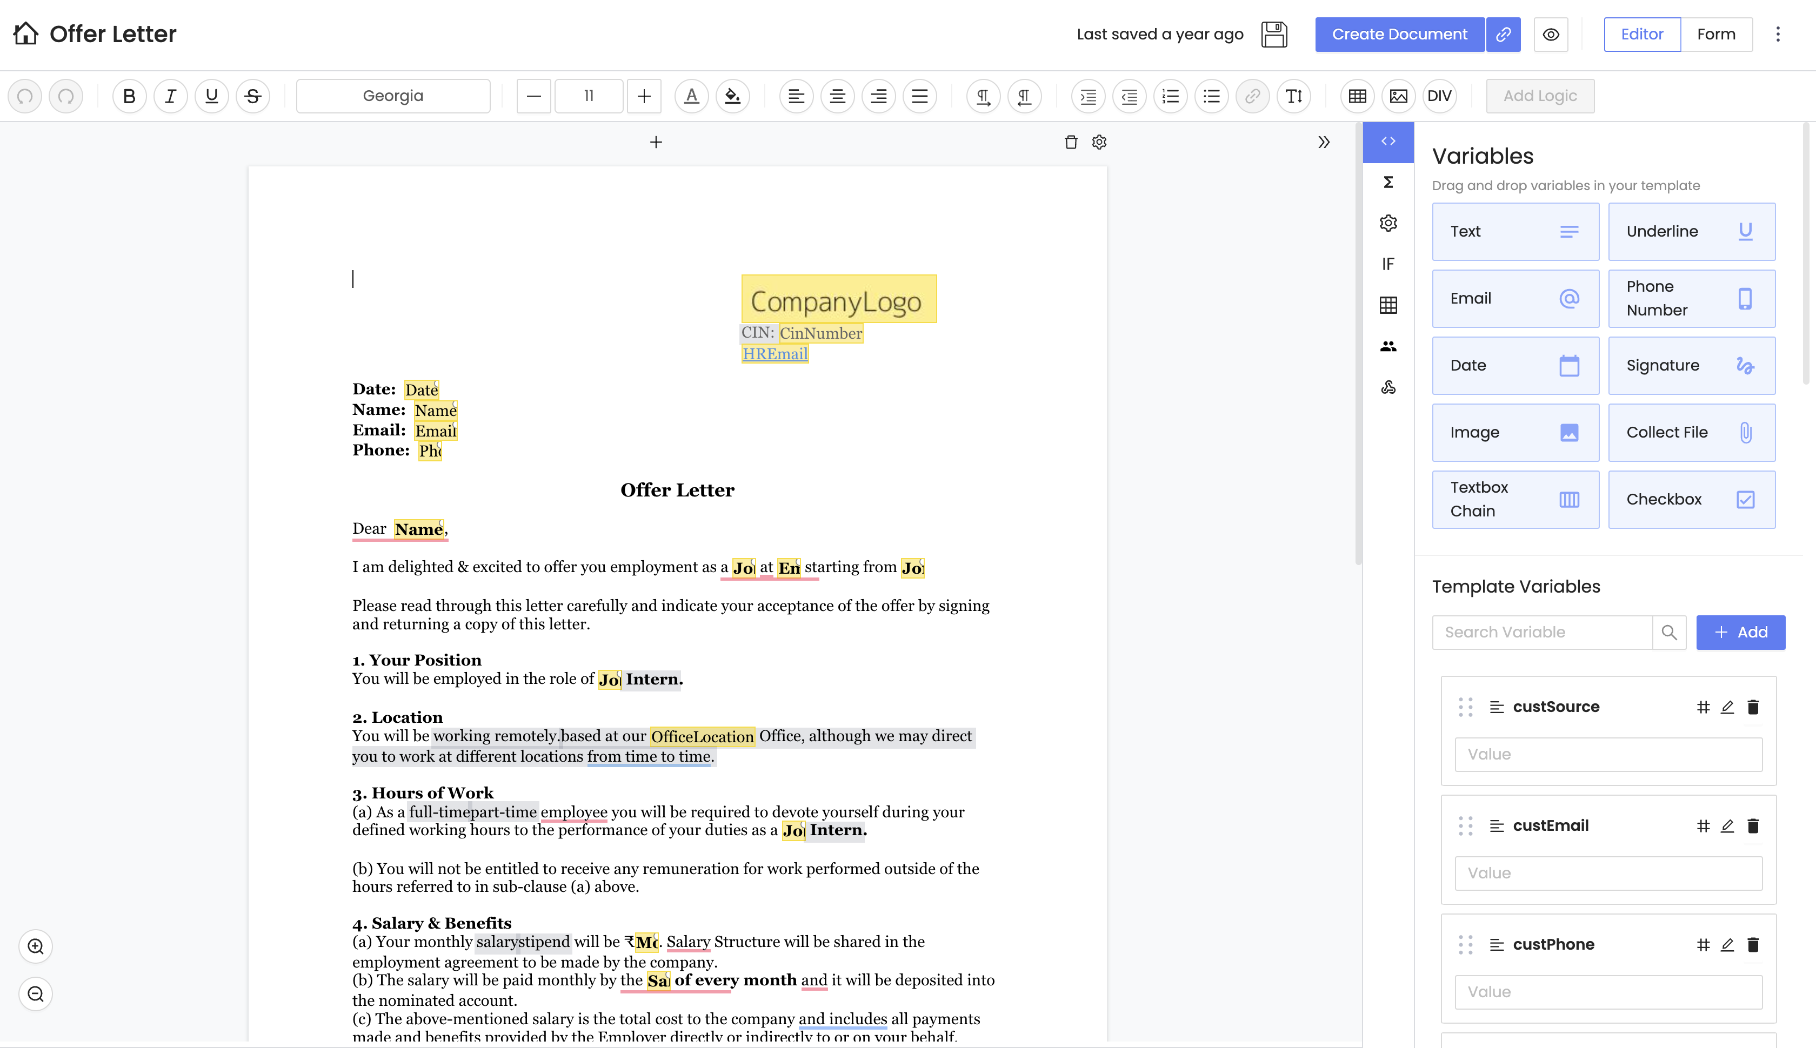Set left-to-right paragraph direction
This screenshot has width=1816, height=1048.
[984, 96]
